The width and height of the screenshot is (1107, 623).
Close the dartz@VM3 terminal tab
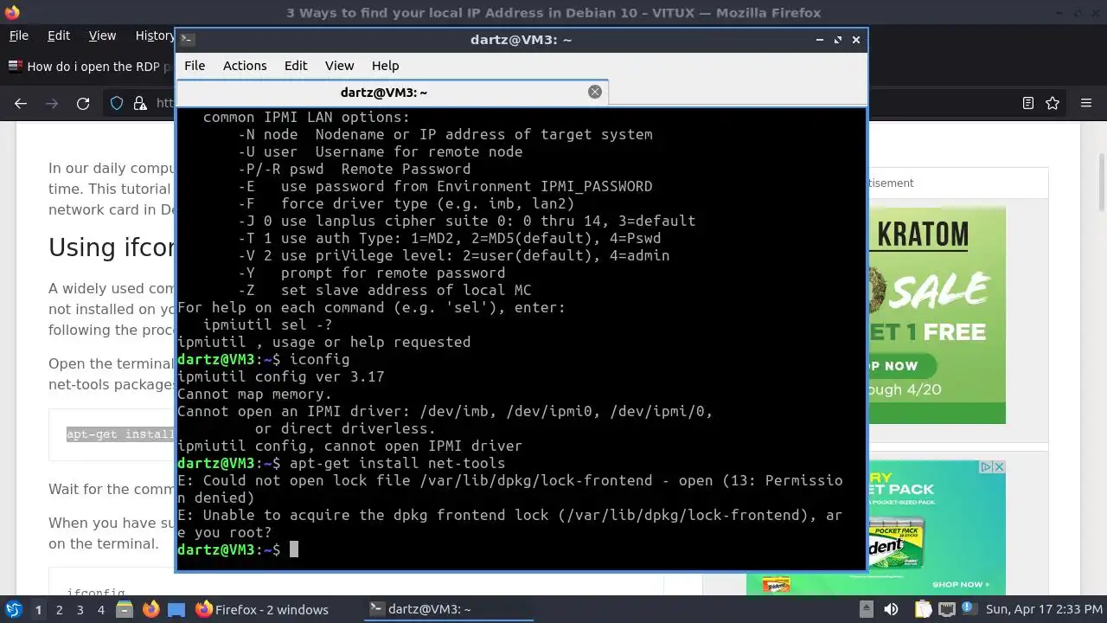point(595,92)
